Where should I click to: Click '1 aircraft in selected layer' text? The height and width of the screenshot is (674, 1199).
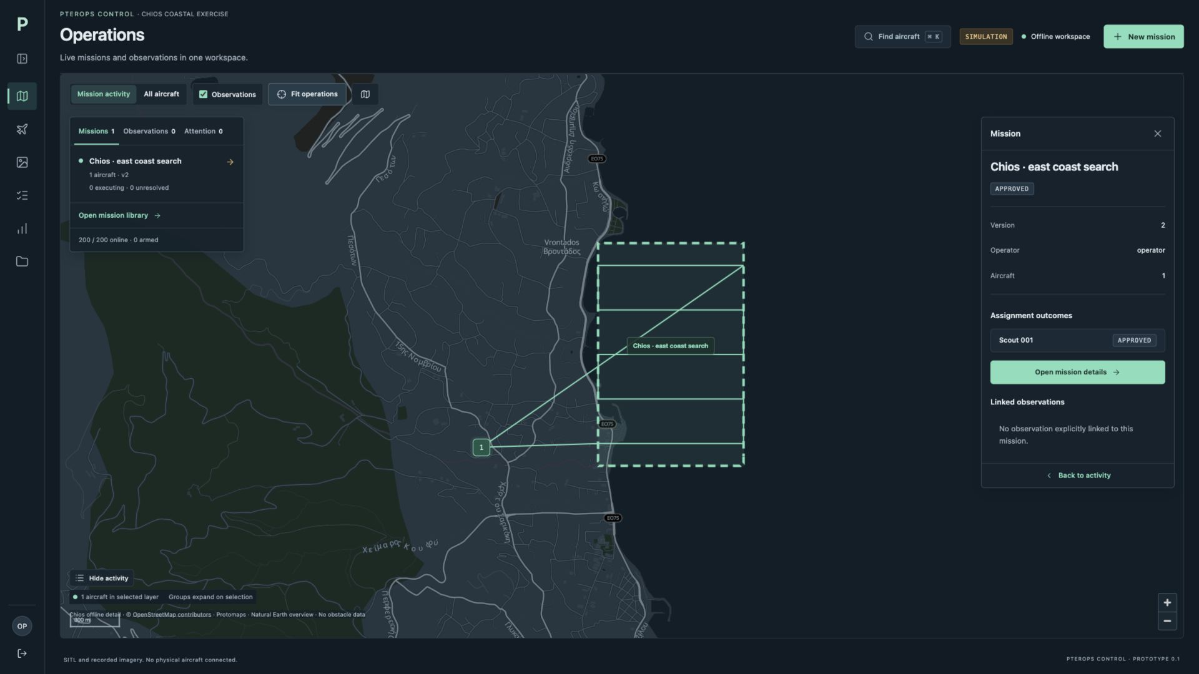[119, 597]
